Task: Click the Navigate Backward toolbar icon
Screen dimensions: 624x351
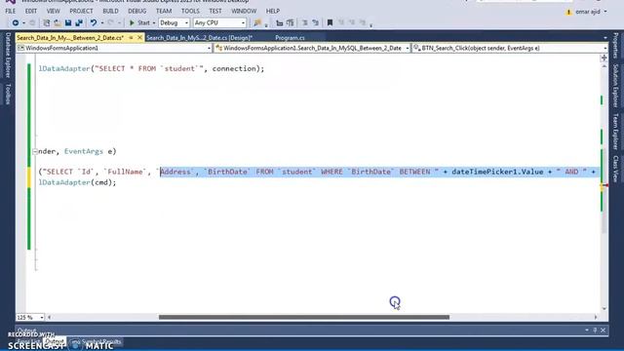Action: coord(16,23)
